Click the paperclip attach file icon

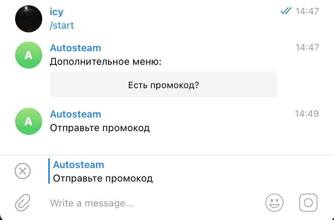tap(23, 203)
